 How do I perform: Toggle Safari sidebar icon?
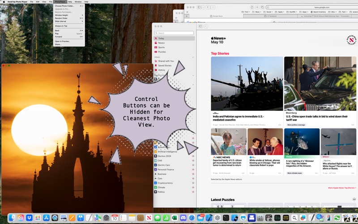199,7
